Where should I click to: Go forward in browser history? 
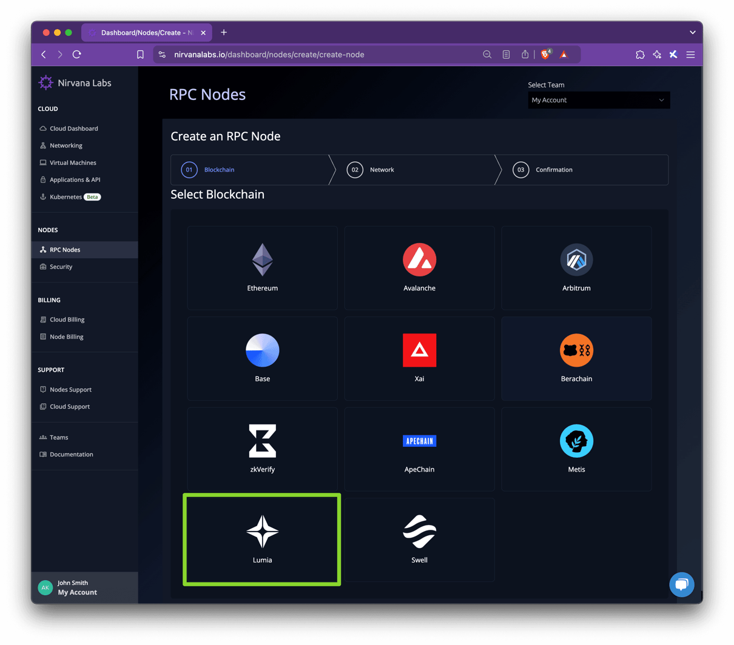coord(60,55)
